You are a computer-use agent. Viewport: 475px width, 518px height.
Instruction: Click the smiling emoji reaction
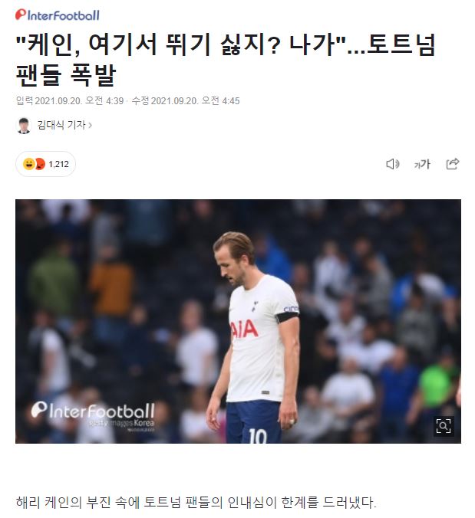[29, 164]
